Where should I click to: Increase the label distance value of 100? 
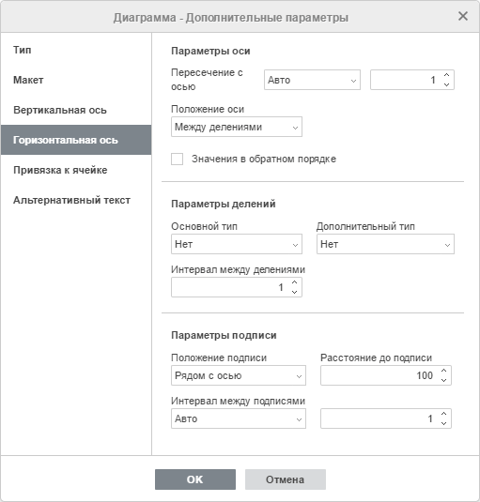[x=443, y=371]
